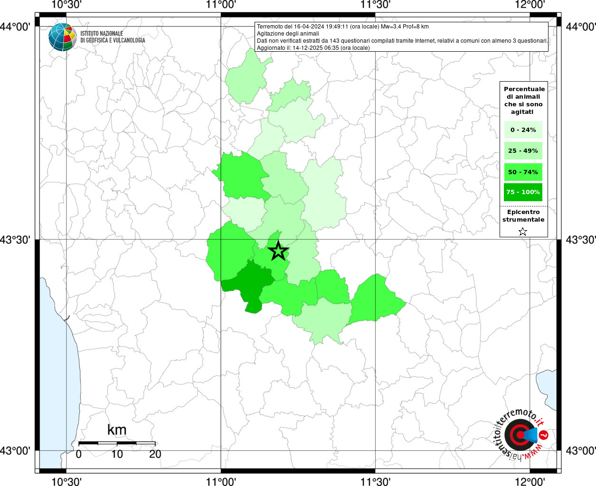This screenshot has width=596, height=486.
Task: Select the 75 - 100% legend swatch
Action: (x=523, y=192)
